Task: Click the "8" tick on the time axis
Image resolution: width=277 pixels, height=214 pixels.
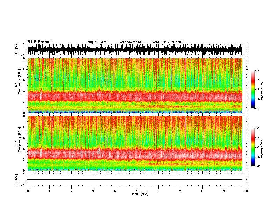Action: (202, 191)
